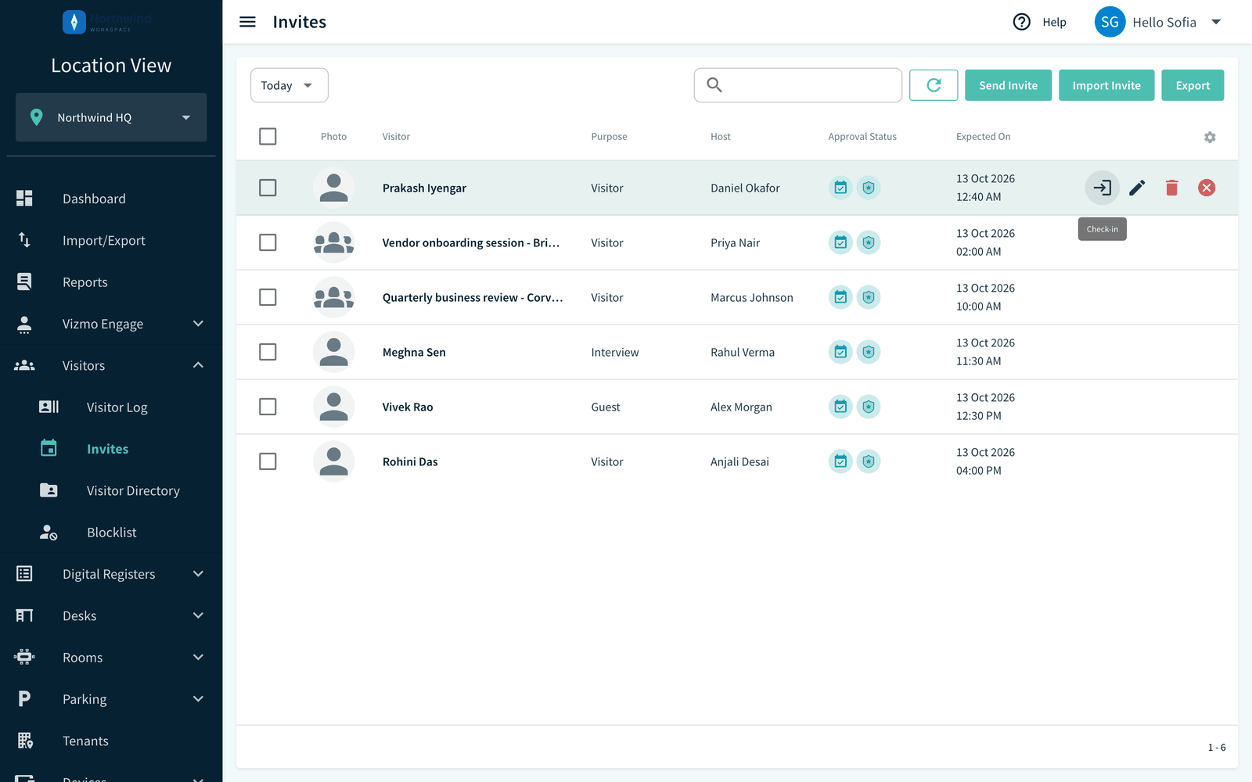Open the Northwind HQ location dropdown
The image size is (1252, 782).
(x=111, y=117)
